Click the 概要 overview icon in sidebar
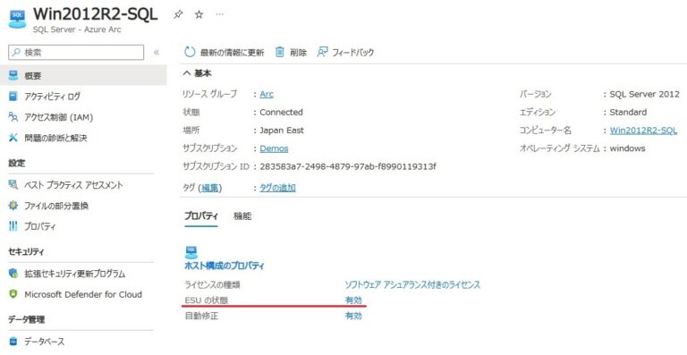Viewport: 687px width, 355px height. (13, 75)
